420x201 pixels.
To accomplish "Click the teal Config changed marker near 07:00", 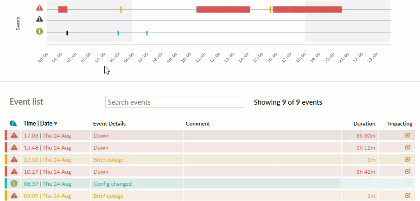I will click(147, 33).
